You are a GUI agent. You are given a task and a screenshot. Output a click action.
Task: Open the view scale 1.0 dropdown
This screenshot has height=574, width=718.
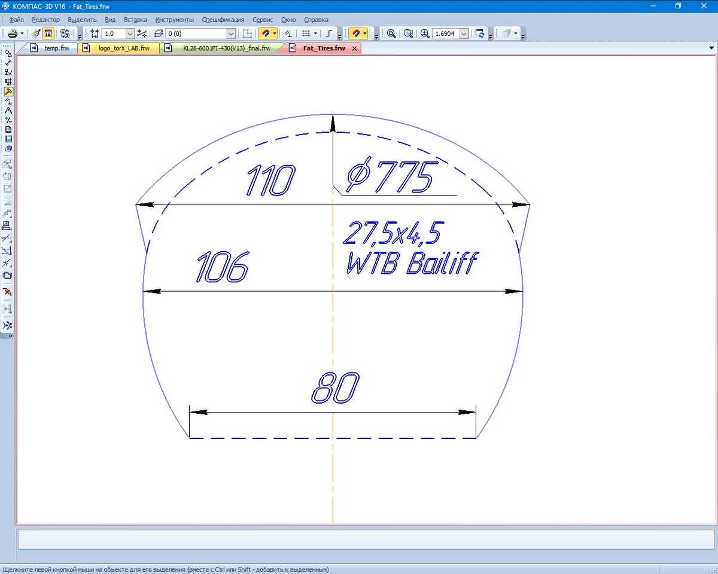click(x=130, y=34)
